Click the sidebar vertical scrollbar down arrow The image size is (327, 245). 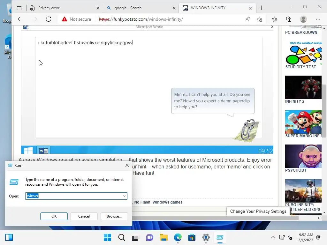coord(324,212)
